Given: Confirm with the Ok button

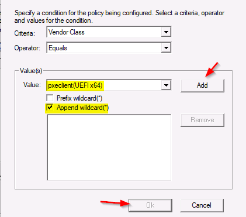Looking at the screenshot, I should pos(150,205).
